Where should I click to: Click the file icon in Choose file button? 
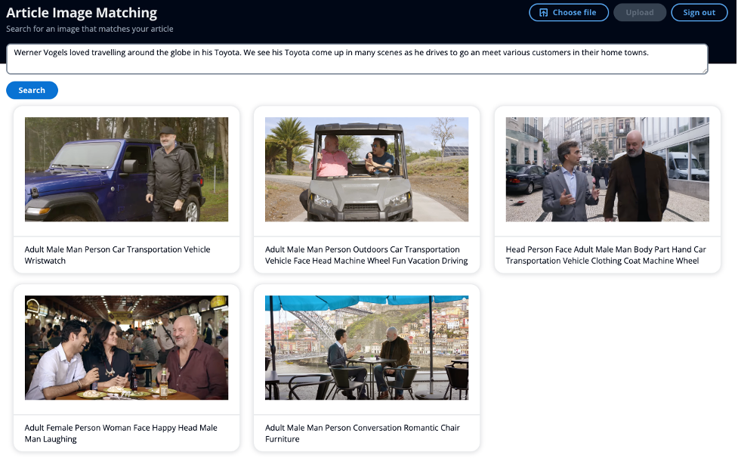click(x=543, y=13)
